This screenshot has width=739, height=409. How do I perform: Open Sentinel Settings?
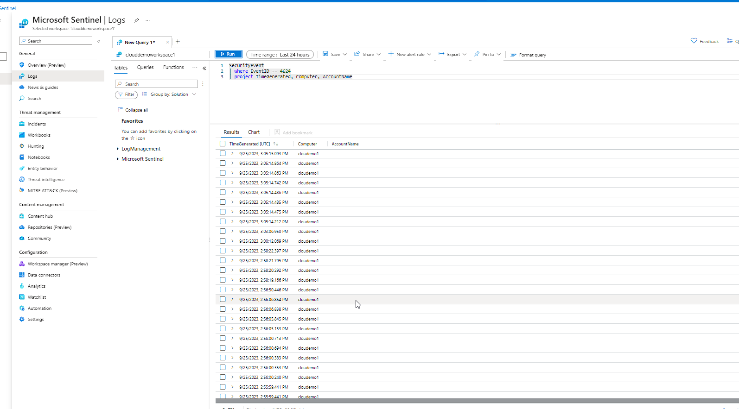click(36, 320)
